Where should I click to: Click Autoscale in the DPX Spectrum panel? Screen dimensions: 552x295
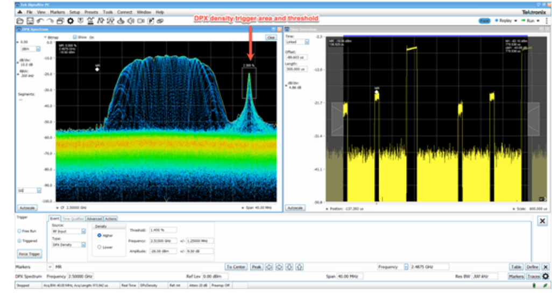click(x=27, y=208)
